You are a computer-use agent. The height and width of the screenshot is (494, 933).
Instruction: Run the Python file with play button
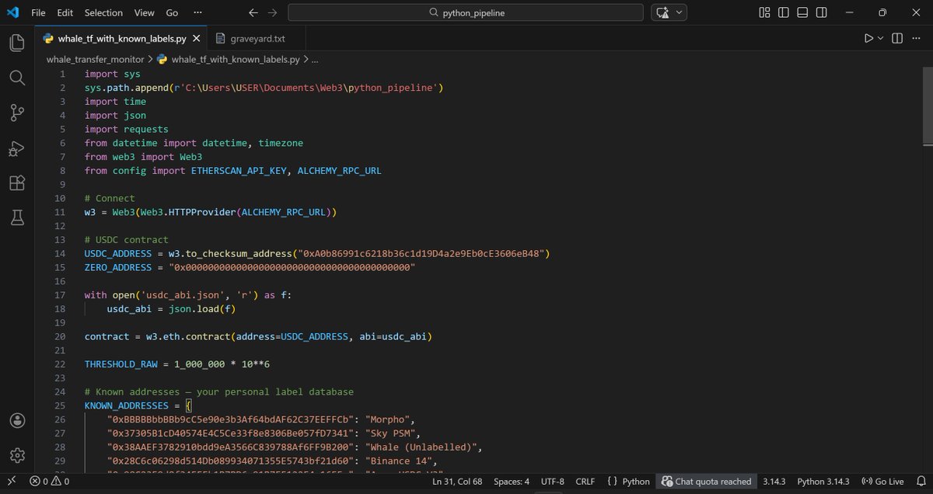868,38
